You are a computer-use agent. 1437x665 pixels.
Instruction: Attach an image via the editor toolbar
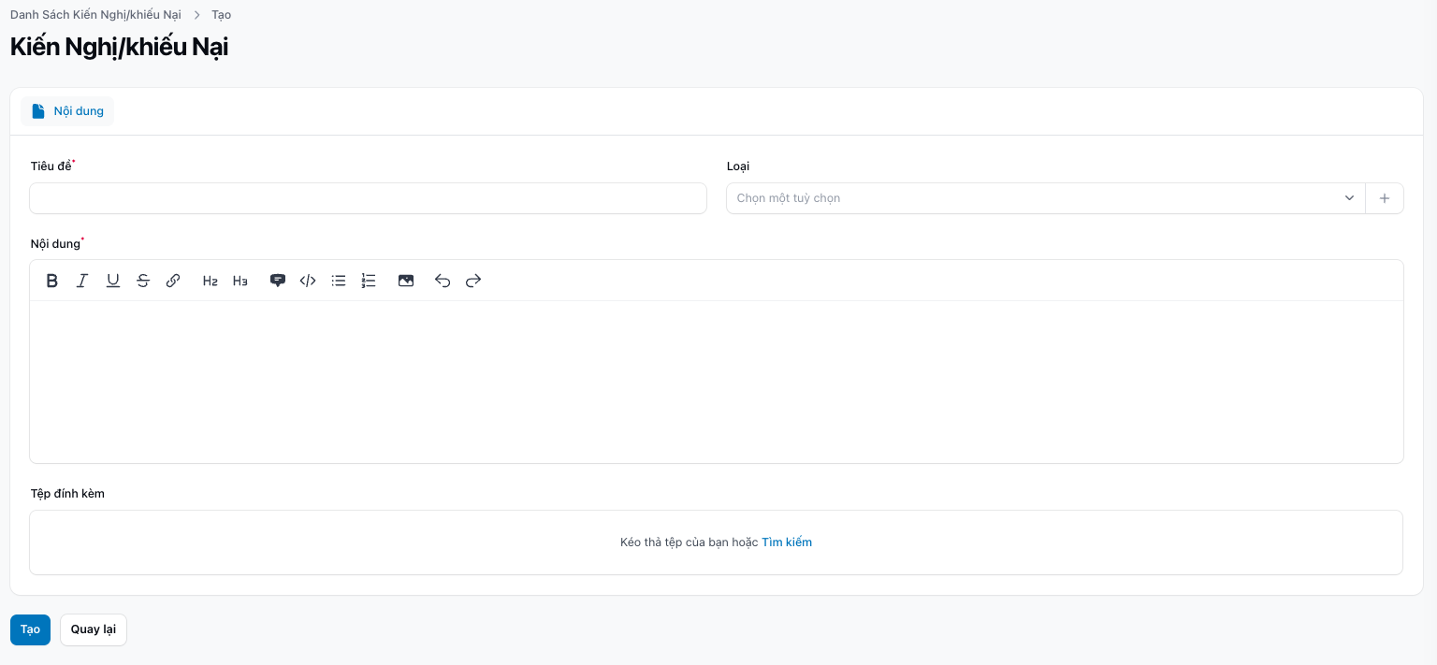[x=406, y=281]
